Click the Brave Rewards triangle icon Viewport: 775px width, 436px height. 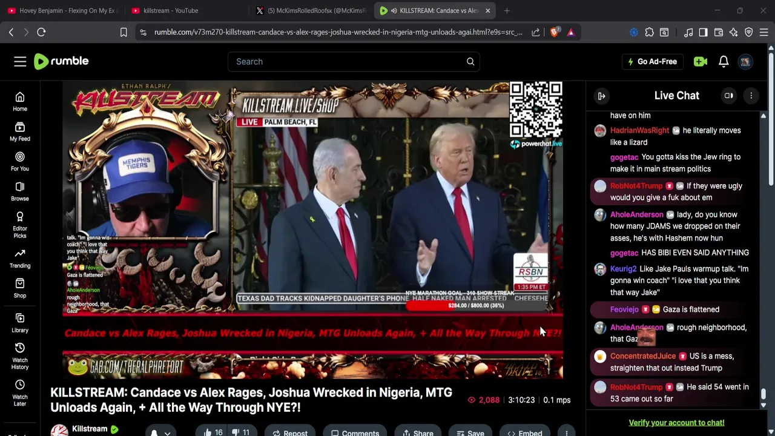coord(570,32)
